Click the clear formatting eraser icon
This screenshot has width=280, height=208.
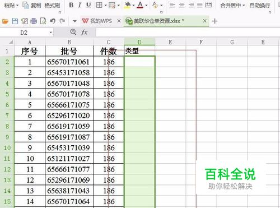click(x=155, y=5)
